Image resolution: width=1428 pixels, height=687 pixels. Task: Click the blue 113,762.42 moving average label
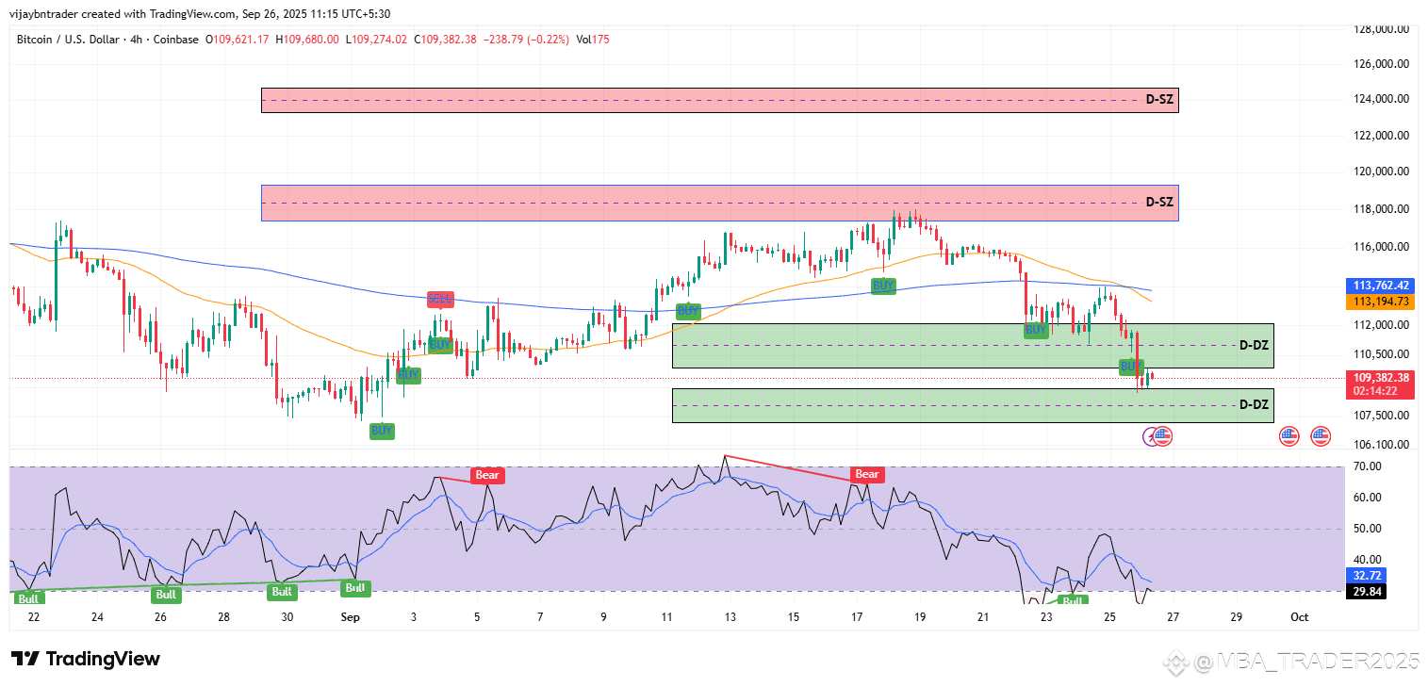pyautogui.click(x=1381, y=286)
